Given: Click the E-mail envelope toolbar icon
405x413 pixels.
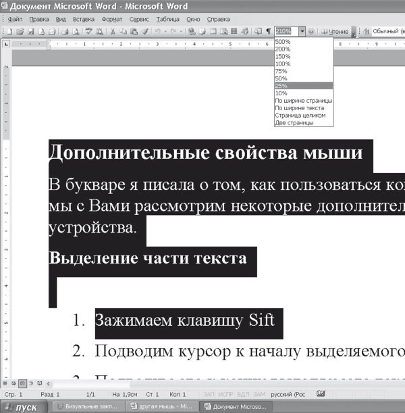Looking at the screenshot, I should tap(52, 32).
